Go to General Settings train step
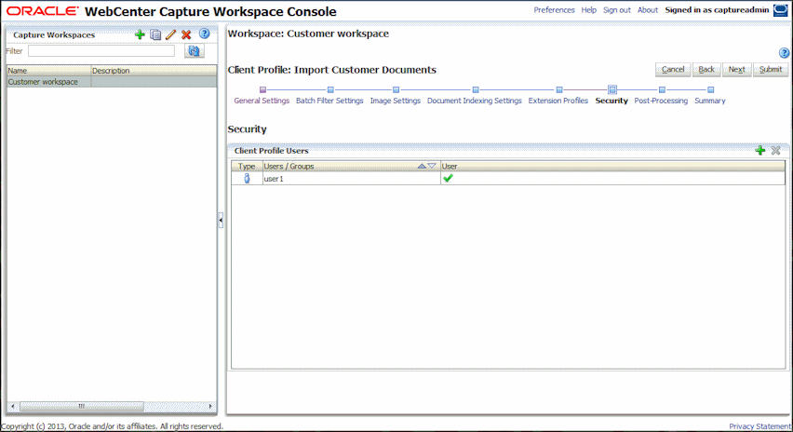Image resolution: width=793 pixels, height=432 pixels. [x=262, y=101]
